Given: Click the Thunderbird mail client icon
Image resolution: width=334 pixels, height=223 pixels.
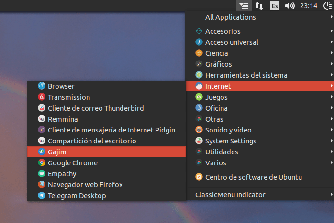Looking at the screenshot, I should [x=42, y=108].
